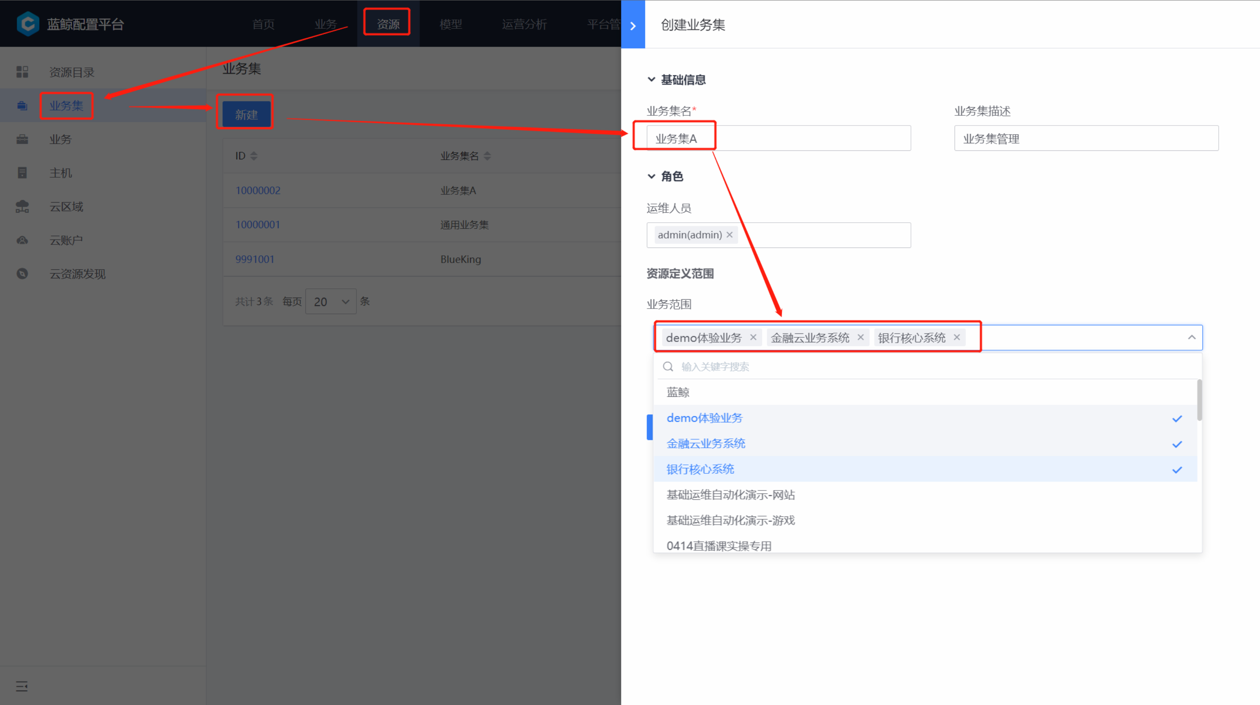Remove the admin(admin) tag
1260x705 pixels.
(729, 235)
